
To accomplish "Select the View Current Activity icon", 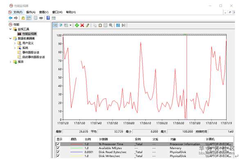I will (x=55, y=25).
